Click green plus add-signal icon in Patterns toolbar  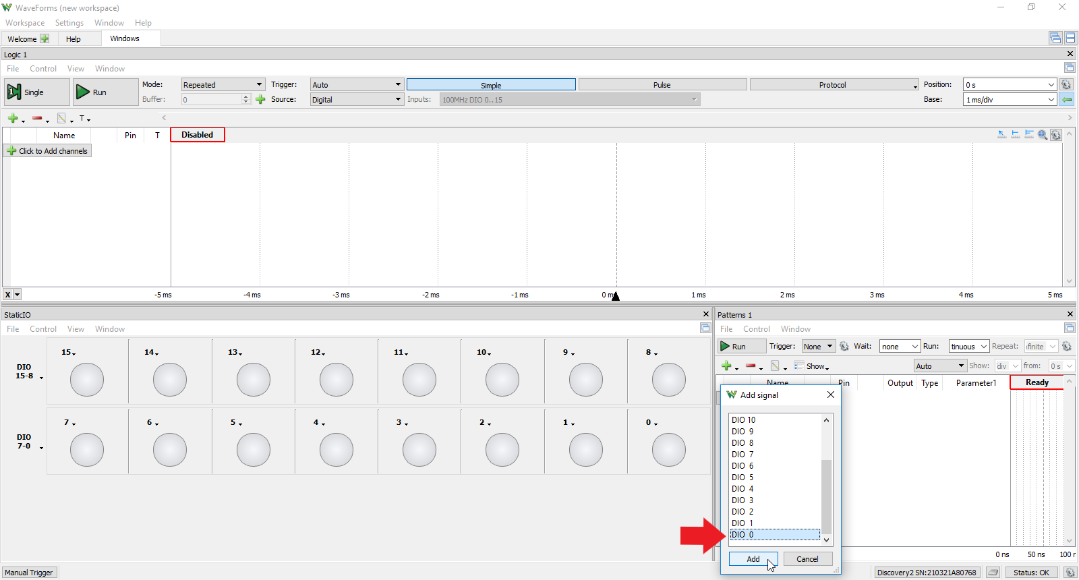726,366
